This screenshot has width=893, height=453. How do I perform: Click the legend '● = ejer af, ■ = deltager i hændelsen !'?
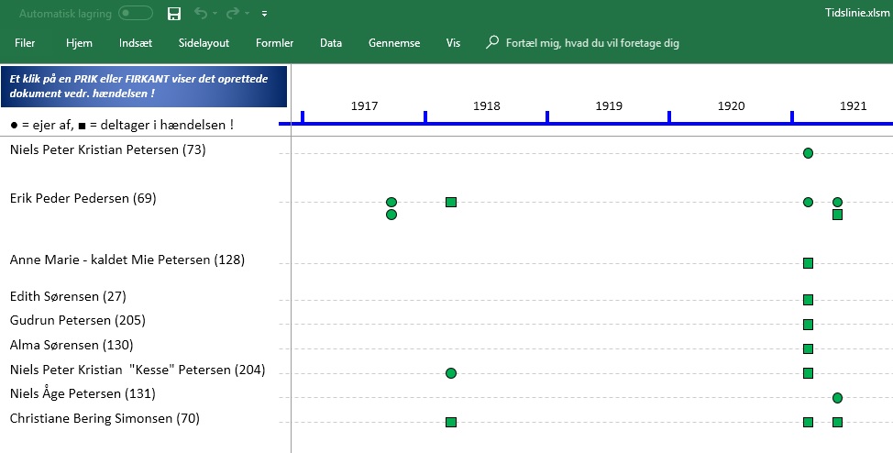point(122,125)
